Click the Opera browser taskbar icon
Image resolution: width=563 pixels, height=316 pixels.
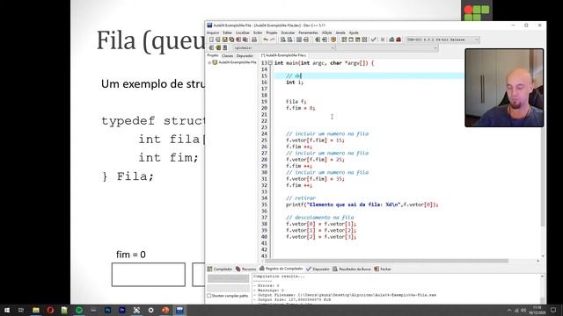50,310
